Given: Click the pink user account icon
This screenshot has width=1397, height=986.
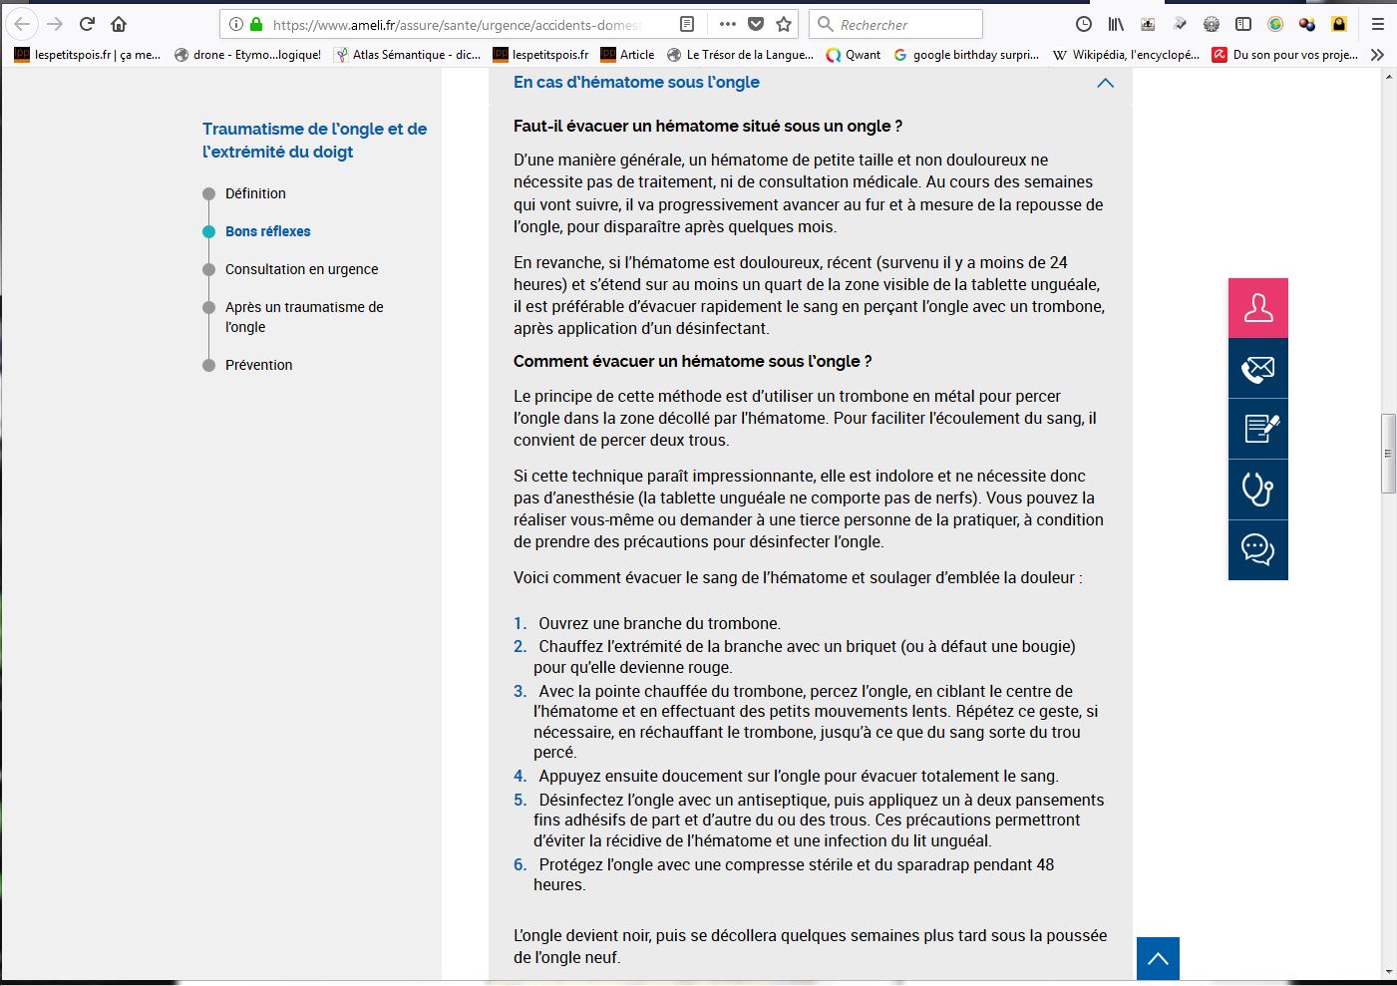Looking at the screenshot, I should pyautogui.click(x=1257, y=308).
